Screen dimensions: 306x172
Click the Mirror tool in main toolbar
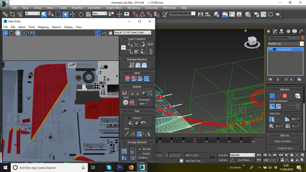click(201, 14)
